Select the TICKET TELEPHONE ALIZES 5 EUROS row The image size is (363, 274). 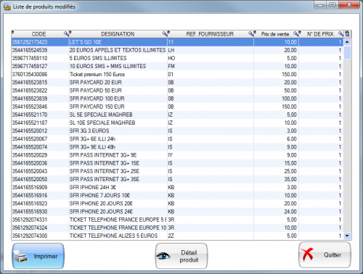click(177, 236)
